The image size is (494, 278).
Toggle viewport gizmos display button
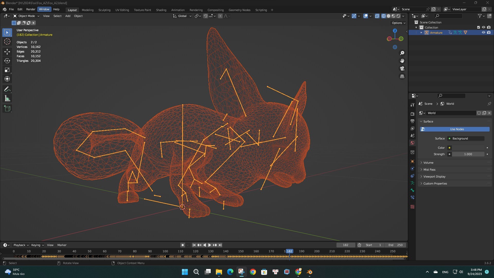(354, 16)
